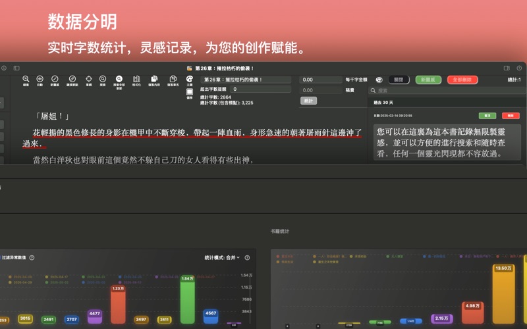The height and width of the screenshot is (329, 527).
Task: Click the 章綱 chapter outline icon
Action: pyautogui.click(x=88, y=79)
